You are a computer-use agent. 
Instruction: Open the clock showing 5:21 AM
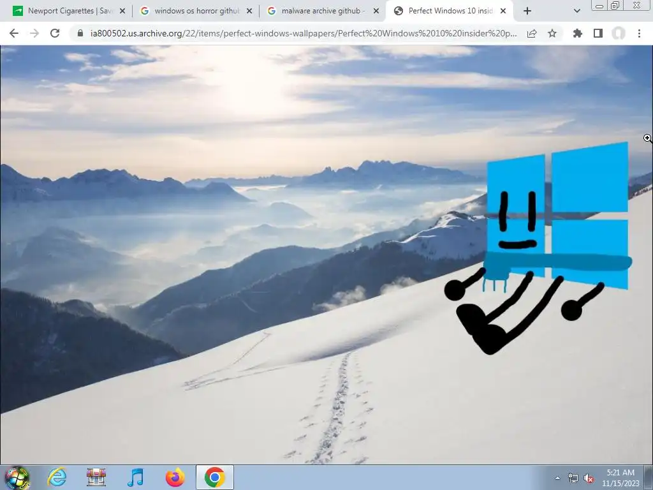point(620,478)
